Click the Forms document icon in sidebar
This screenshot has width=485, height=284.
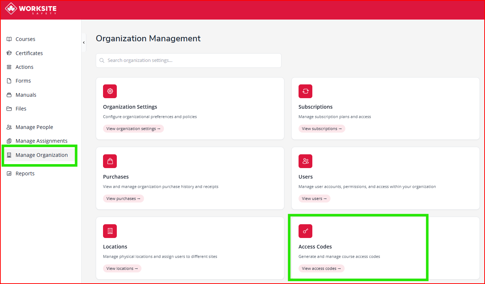point(9,81)
